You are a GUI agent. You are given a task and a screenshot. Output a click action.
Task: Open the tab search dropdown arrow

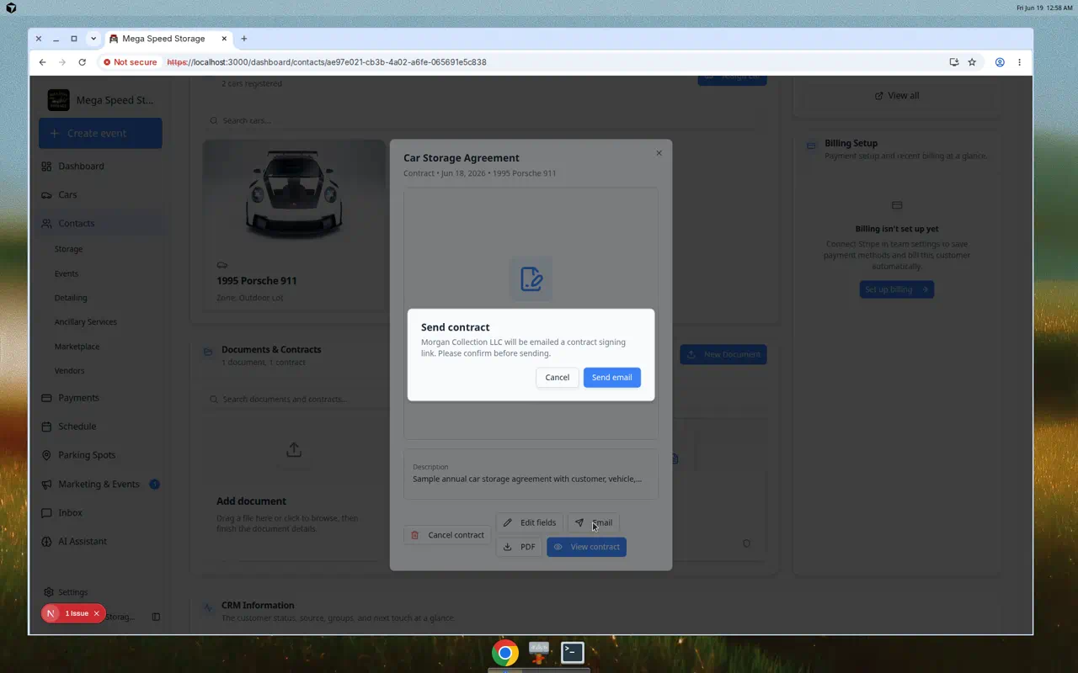pyautogui.click(x=93, y=39)
